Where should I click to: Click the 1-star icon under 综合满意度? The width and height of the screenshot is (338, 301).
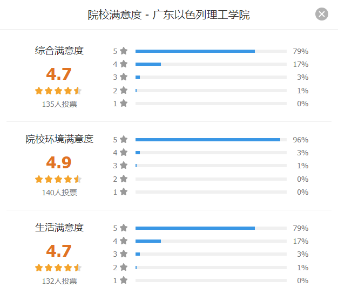point(124,104)
